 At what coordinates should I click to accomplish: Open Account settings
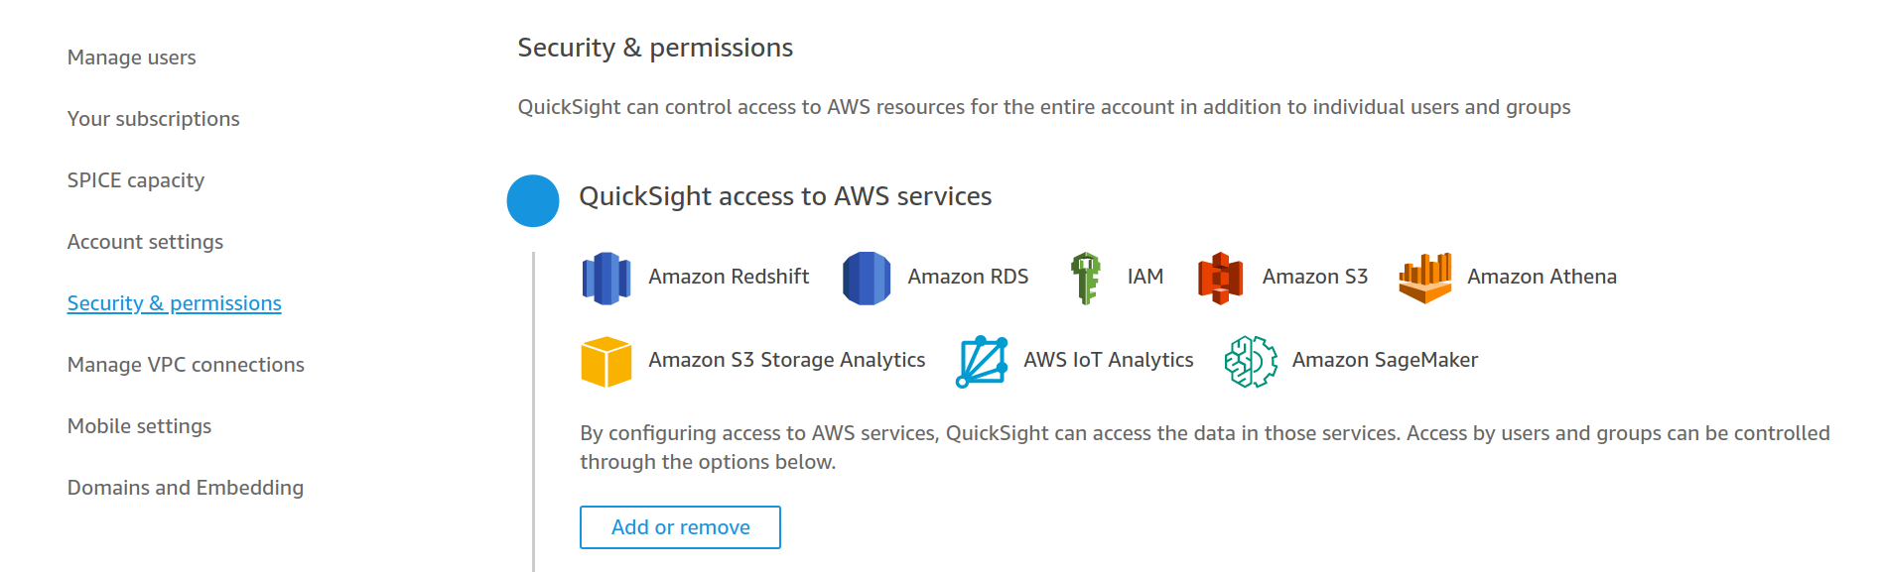point(145,241)
